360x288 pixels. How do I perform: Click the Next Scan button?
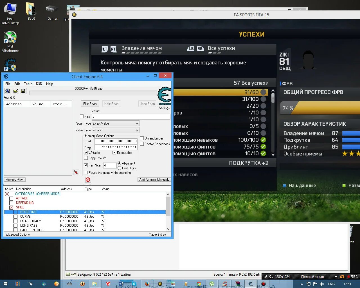pos(111,104)
